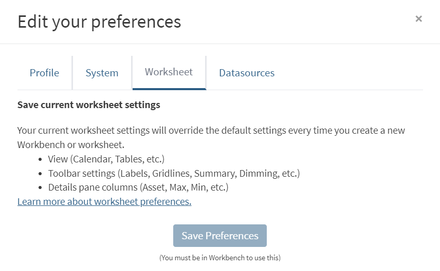Image resolution: width=440 pixels, height=271 pixels.
Task: Click the divider between Profile and System tabs
Action: click(x=72, y=73)
